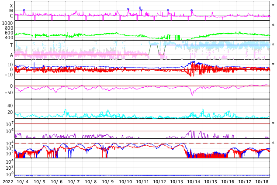
Task: Select the lower flare marker on 10/11
Action: [141, 10]
